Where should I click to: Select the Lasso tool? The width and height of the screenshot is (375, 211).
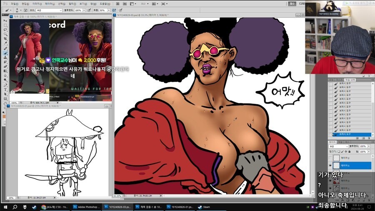(5, 30)
